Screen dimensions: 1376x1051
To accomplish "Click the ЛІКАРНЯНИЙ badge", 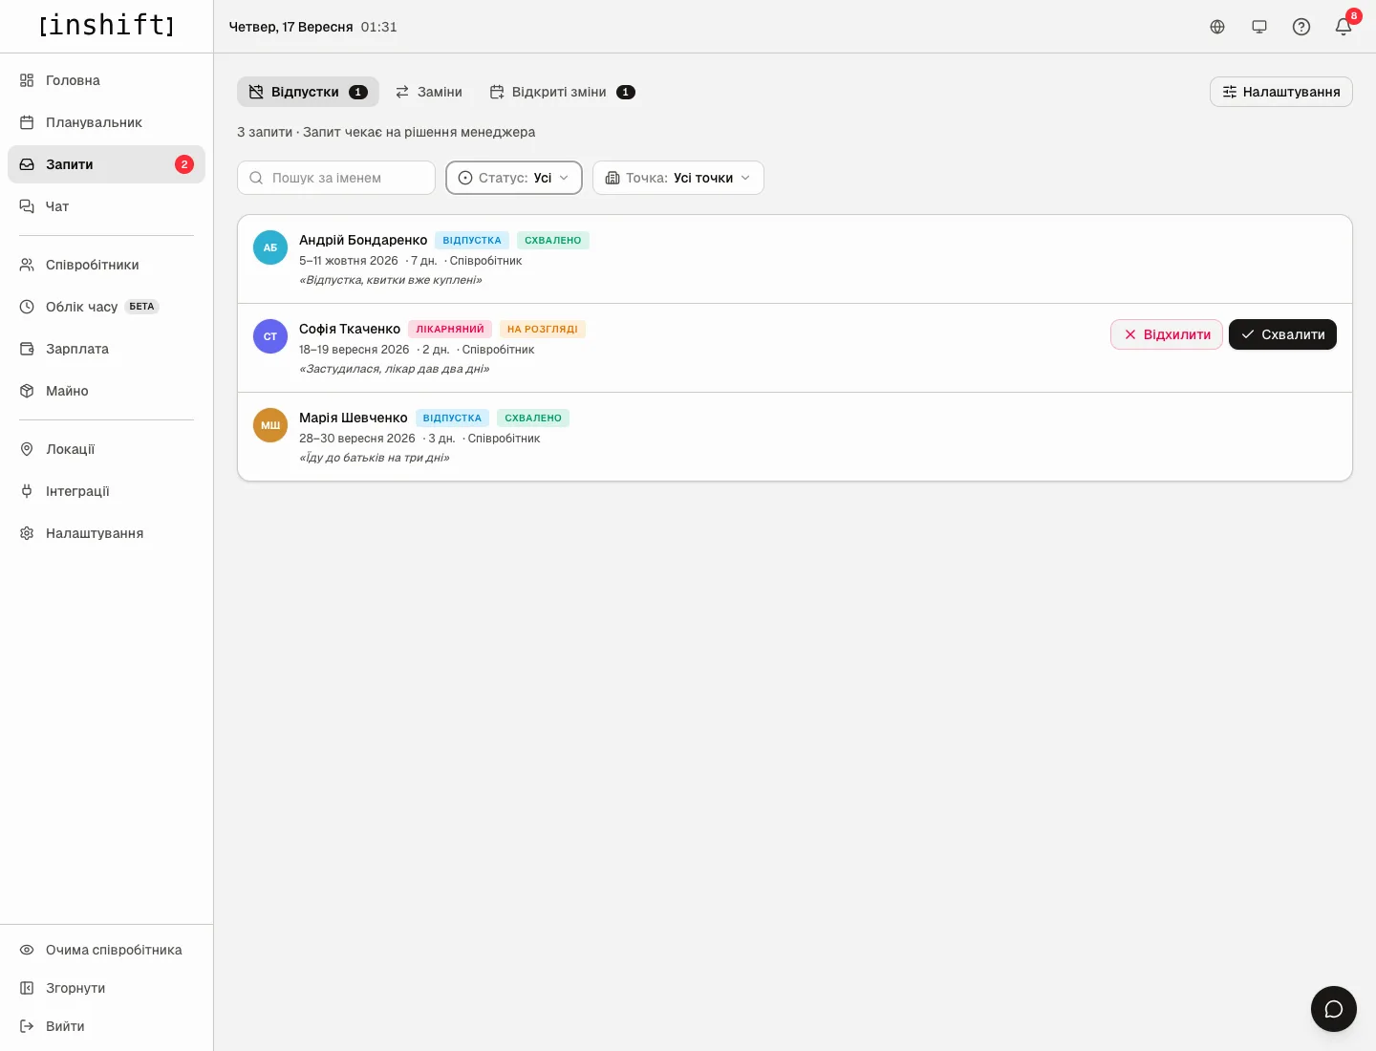I will click(450, 329).
